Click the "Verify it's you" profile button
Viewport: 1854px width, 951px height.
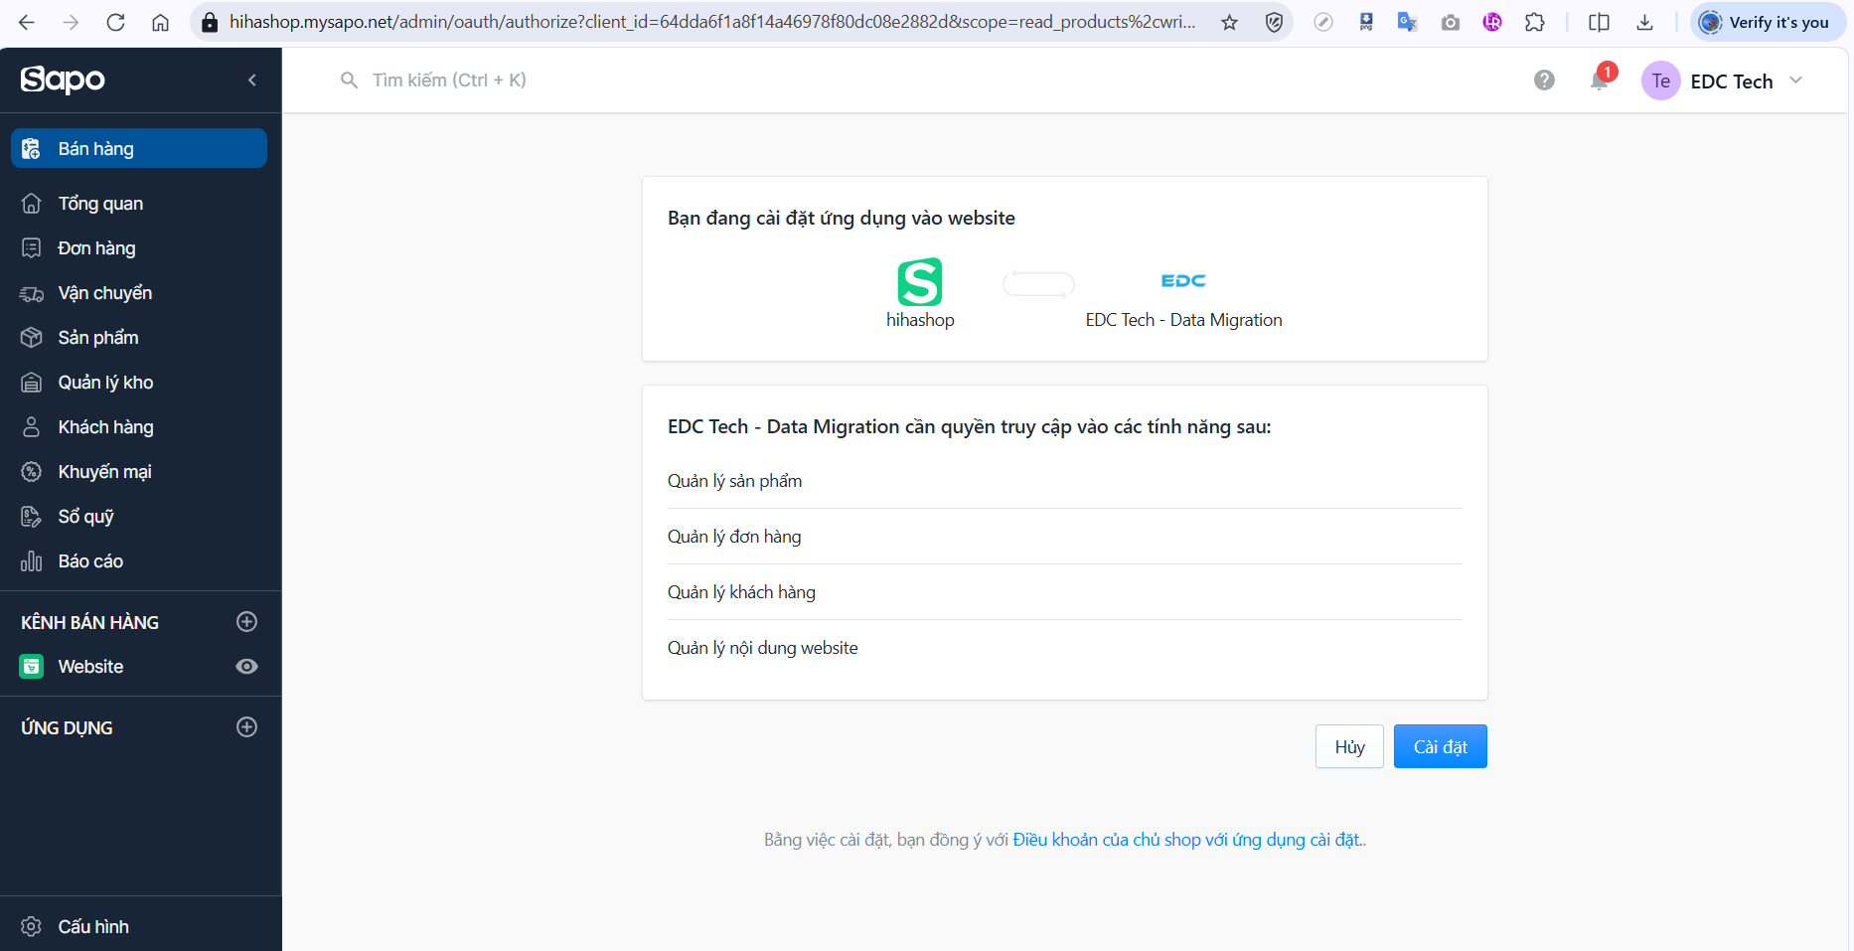(x=1769, y=22)
